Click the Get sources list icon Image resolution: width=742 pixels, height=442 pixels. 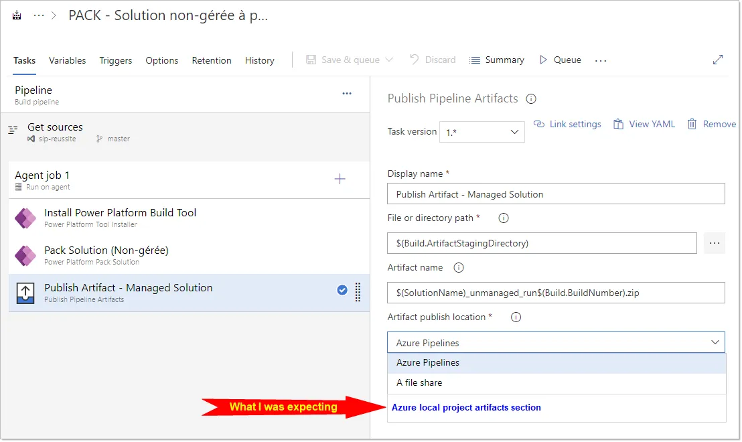[13, 129]
